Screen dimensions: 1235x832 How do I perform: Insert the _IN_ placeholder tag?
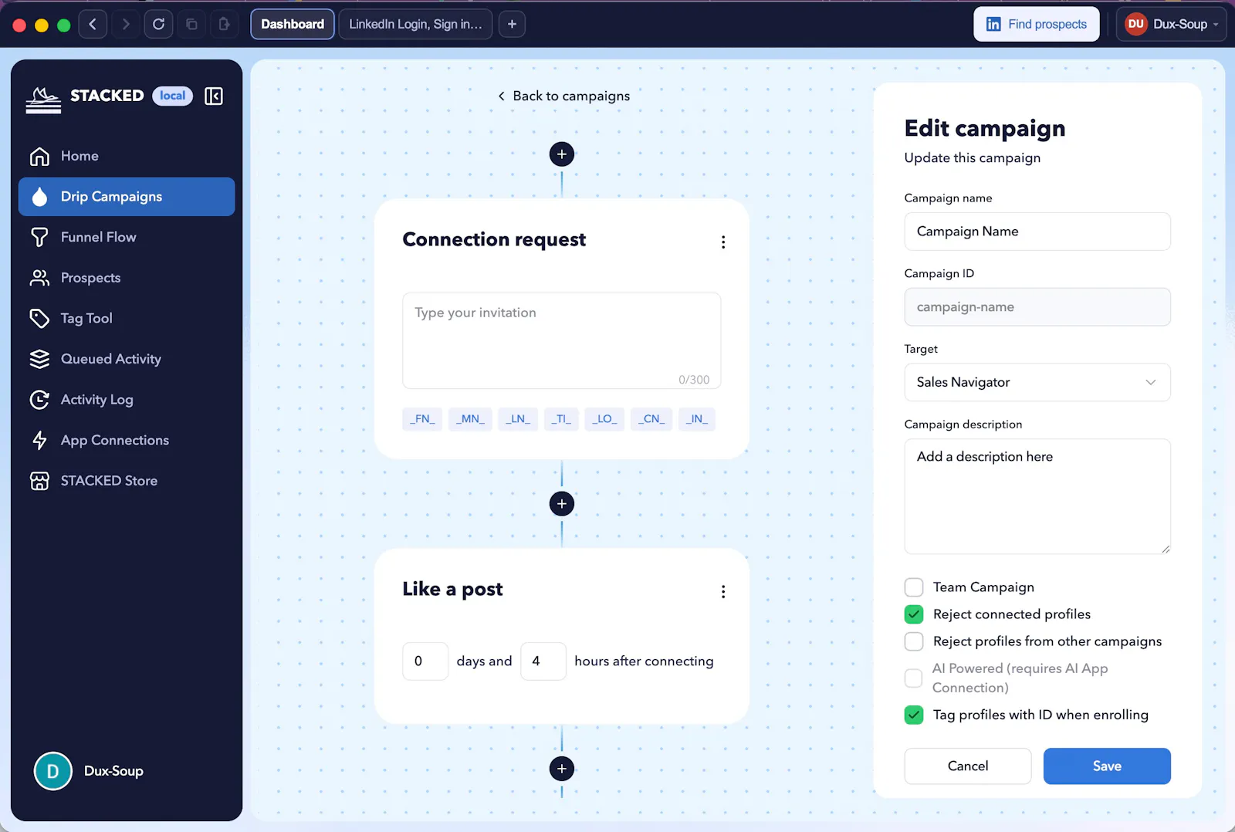point(697,419)
